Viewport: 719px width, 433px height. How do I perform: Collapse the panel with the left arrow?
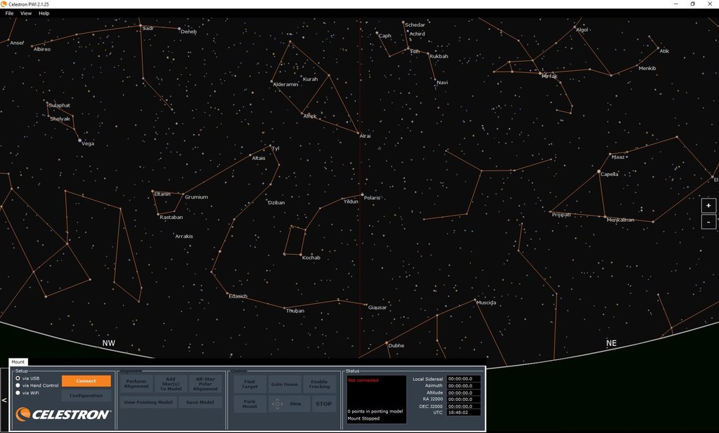click(x=4, y=400)
